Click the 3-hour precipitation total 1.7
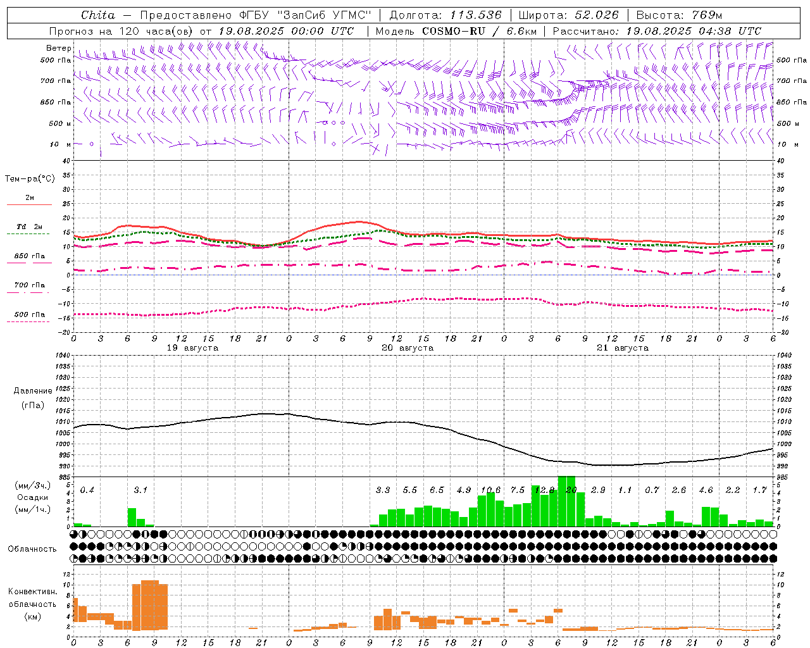Image resolution: width=810 pixels, height=648 pixels. (x=759, y=490)
